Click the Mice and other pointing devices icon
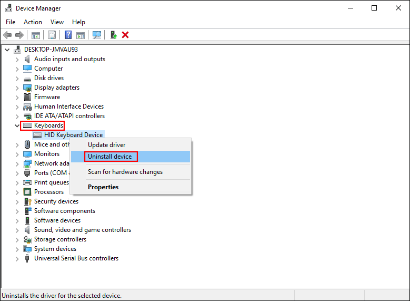This screenshot has height=301, width=410. point(27,144)
